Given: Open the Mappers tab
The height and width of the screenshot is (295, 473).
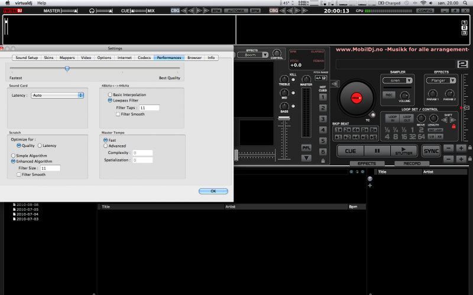Looking at the screenshot, I should (67, 57).
